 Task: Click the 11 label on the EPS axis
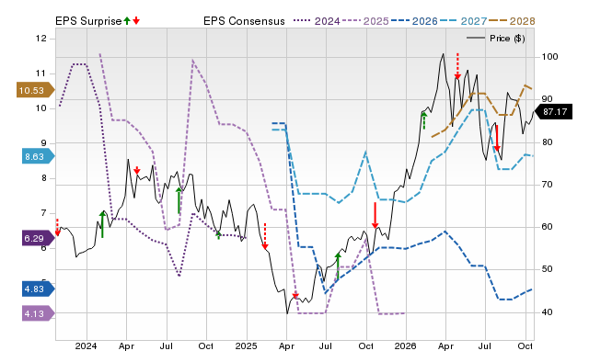(41, 74)
